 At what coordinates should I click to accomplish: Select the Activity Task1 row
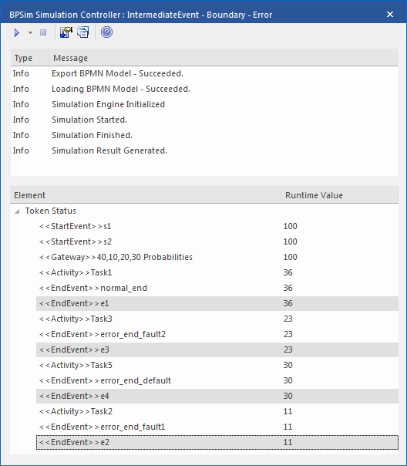point(217,272)
